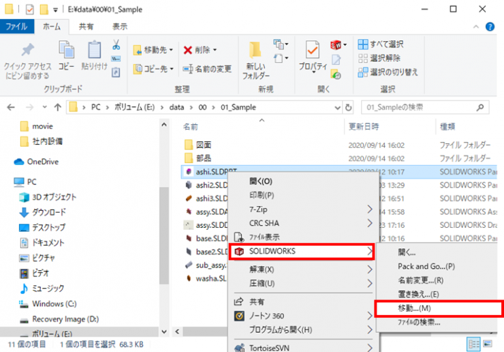The image size is (504, 352).
Task: Click the Copy (コピー) ribbon button
Action: click(66, 55)
